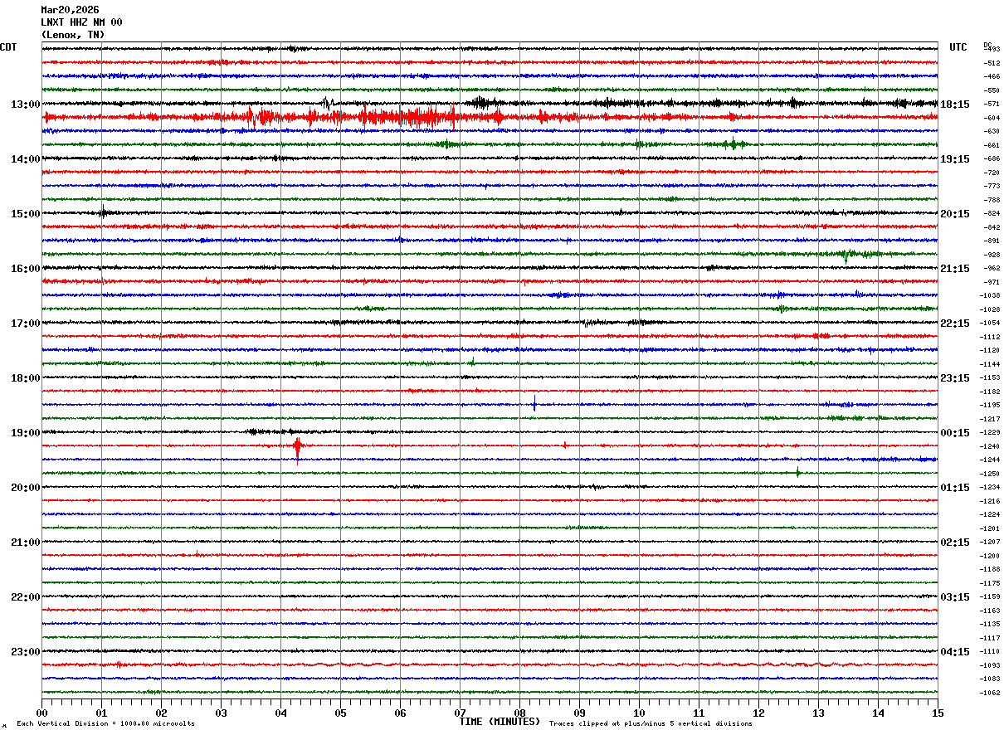Click the DC offset value '-512'
The image size is (1004, 735).
[992, 63]
